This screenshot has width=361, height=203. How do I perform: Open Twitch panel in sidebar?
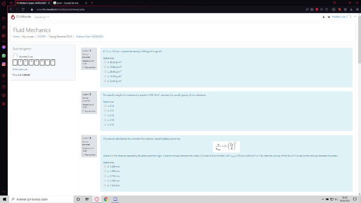coord(4,36)
